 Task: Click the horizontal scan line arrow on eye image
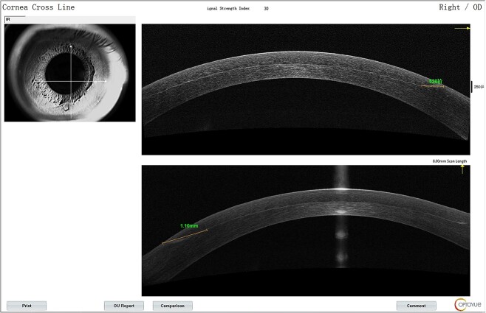click(x=106, y=81)
